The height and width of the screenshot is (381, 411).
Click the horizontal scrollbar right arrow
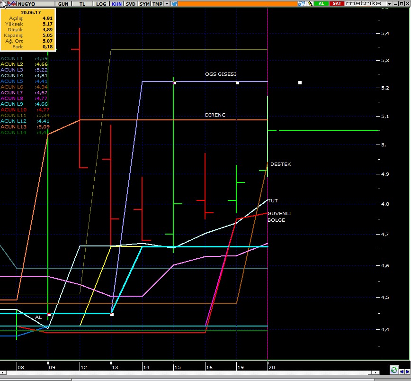tap(376, 372)
